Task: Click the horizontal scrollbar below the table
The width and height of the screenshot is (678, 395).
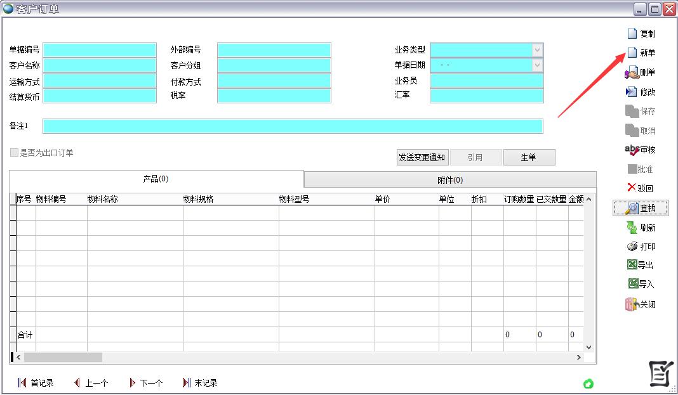Action: click(63, 357)
